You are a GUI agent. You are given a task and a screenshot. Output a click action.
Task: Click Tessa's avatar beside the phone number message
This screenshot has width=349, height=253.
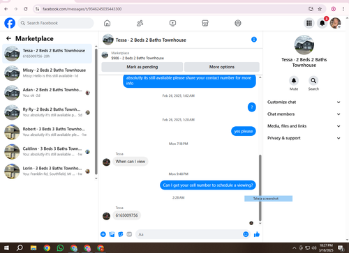[106, 216]
